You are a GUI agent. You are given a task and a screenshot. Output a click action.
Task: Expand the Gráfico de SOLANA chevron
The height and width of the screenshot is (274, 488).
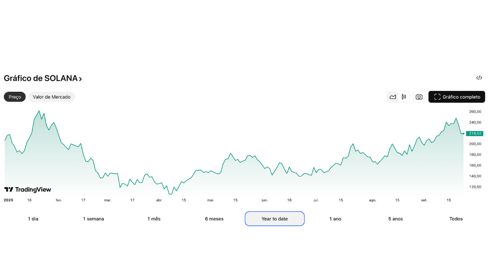pos(81,79)
